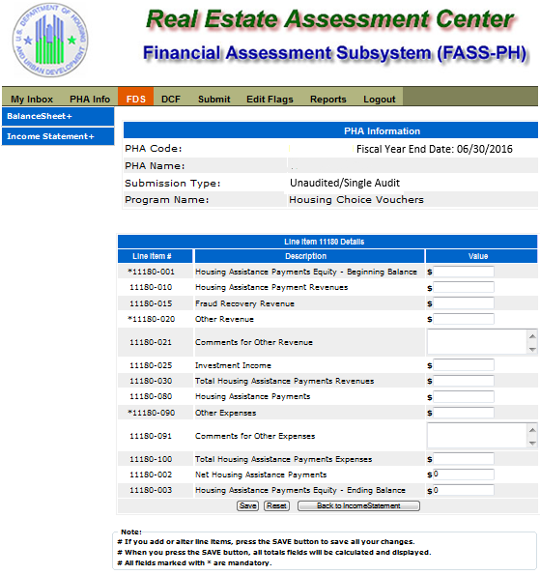Click Unaudited/Single Audit submission type value
Image resolution: width=540 pixels, height=575 pixels.
coord(345,183)
